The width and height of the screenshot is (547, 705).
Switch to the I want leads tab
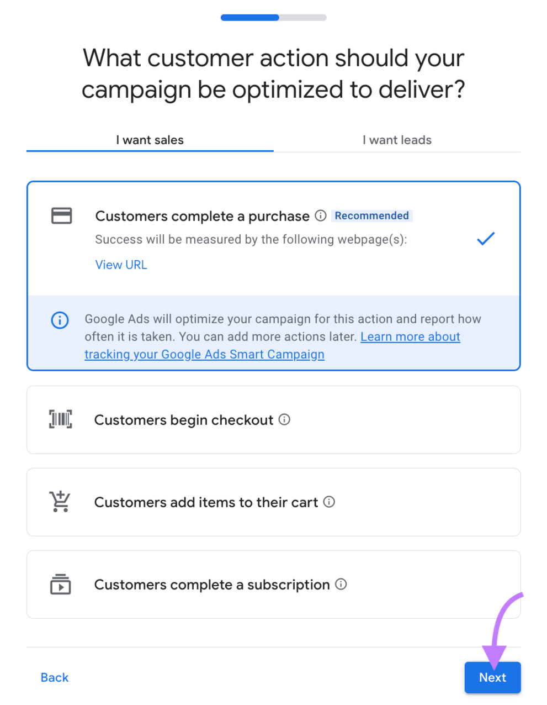click(x=397, y=140)
